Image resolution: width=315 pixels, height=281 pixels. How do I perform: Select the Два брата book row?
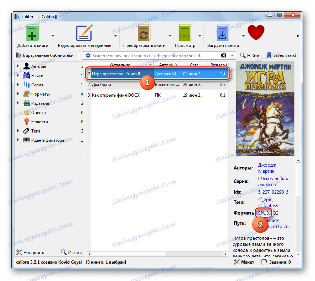pos(158,85)
